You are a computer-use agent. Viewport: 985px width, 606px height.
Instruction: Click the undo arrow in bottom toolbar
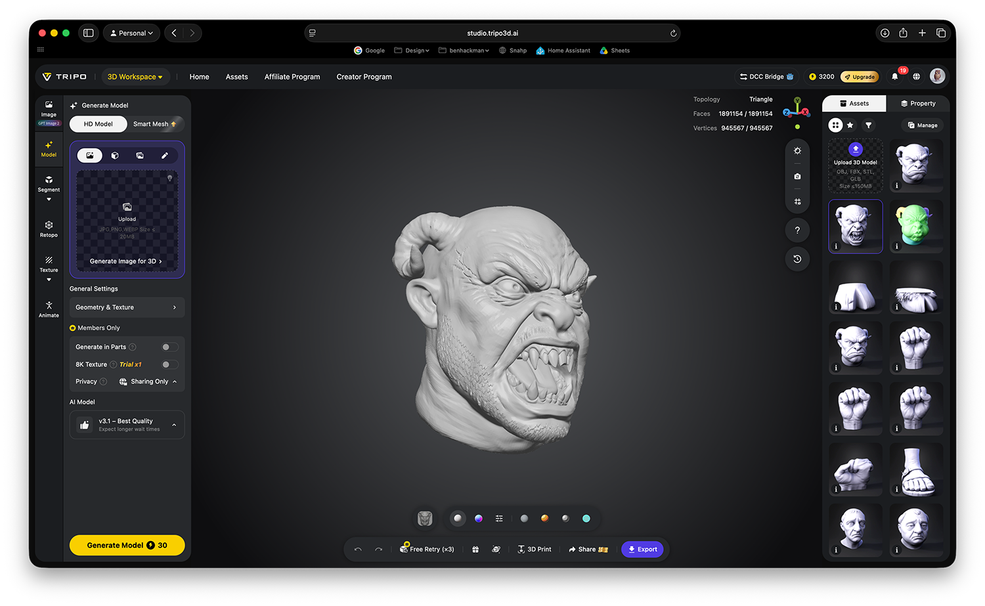(x=358, y=550)
